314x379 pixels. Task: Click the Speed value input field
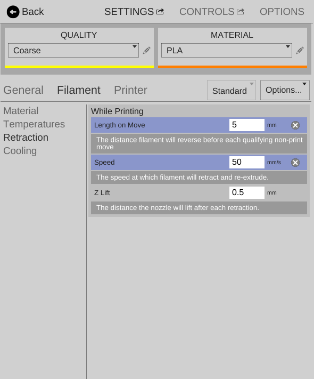click(246, 162)
